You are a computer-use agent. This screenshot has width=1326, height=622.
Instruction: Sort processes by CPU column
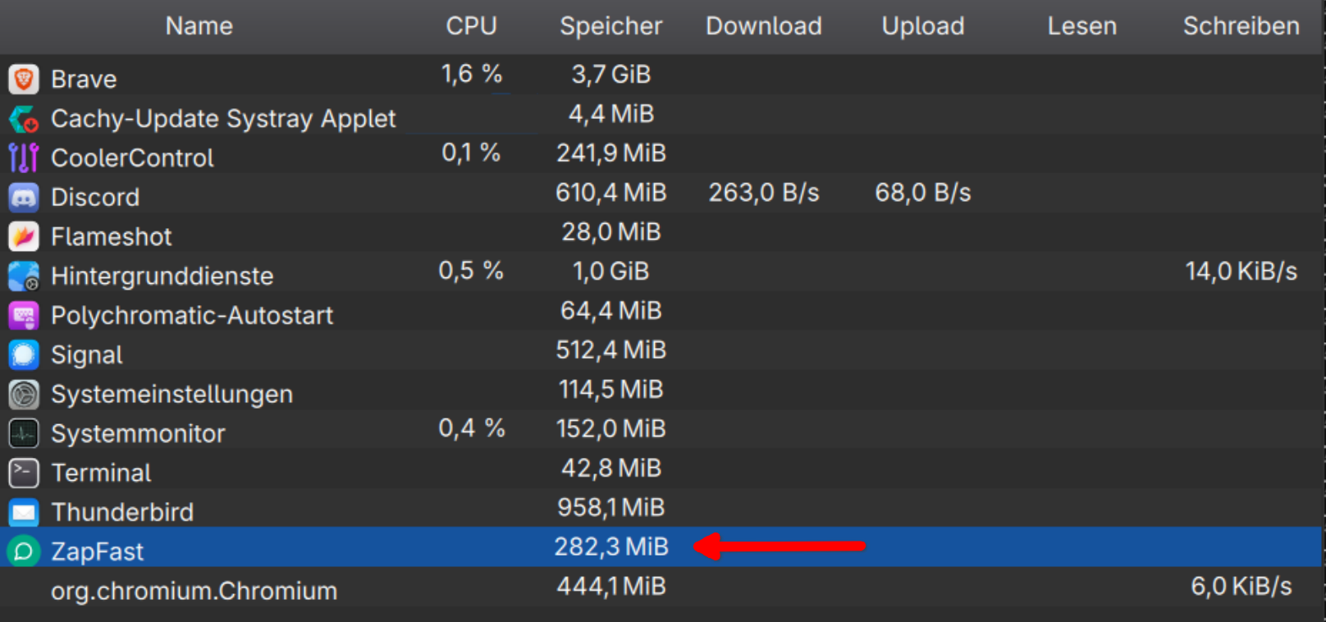coord(471,26)
